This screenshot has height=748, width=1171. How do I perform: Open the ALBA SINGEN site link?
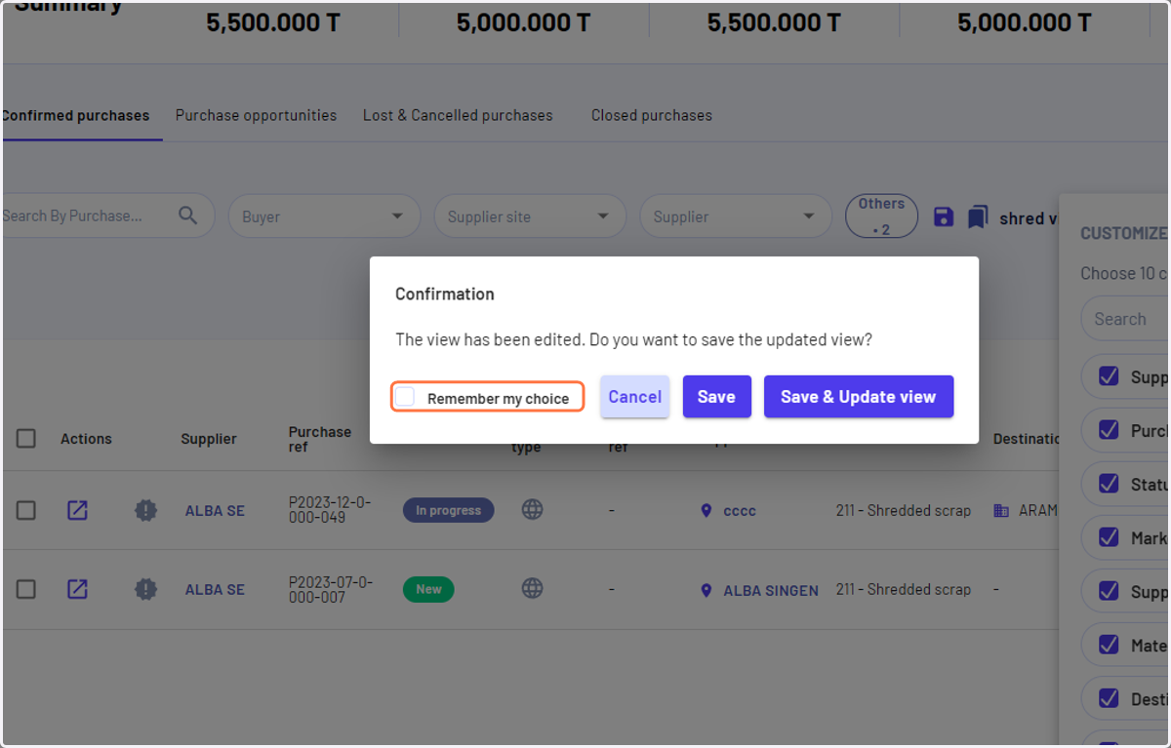[771, 590]
